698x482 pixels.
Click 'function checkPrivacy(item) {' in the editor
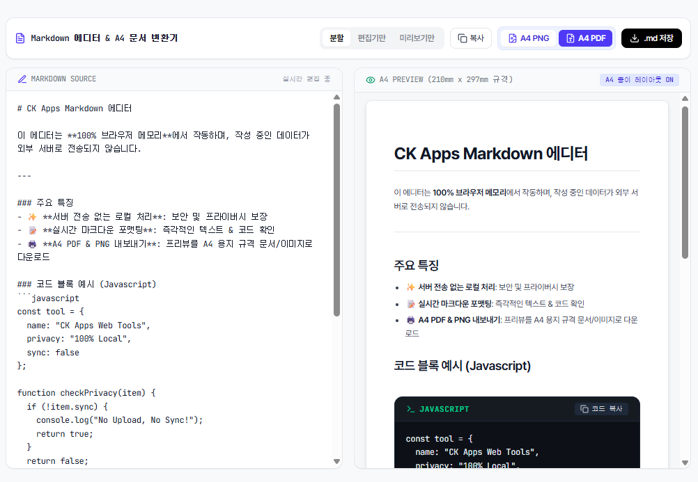86,393
